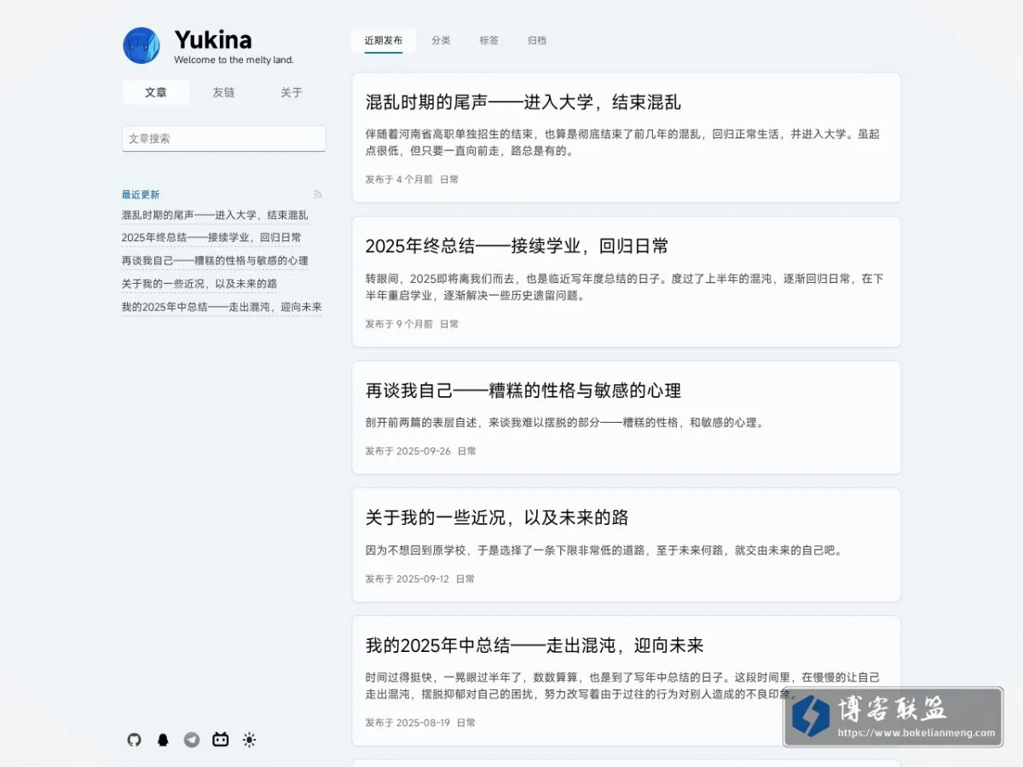
Task: Open sidebar link 再谈我自己——糟糕的性格与敏感的心理
Action: [x=215, y=261]
